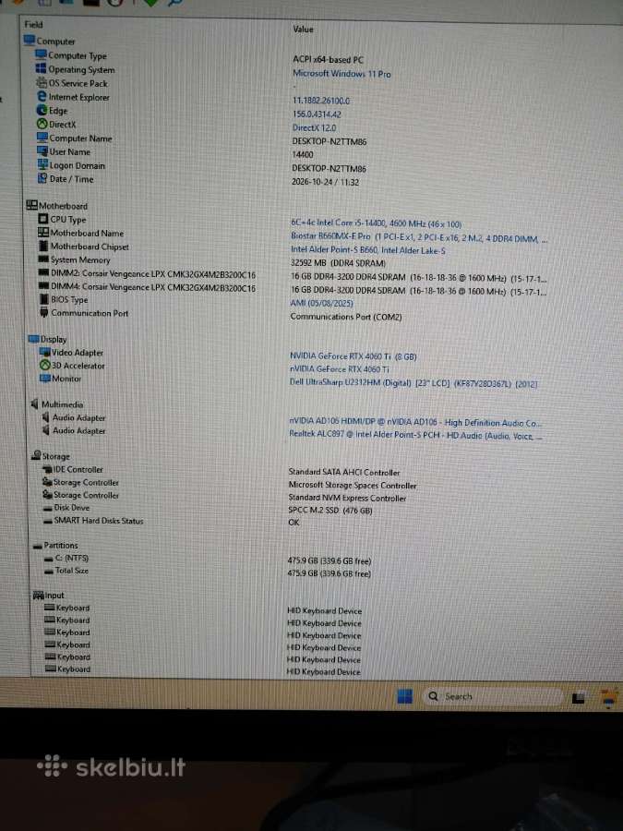Click the ACPI x64-based PC value
This screenshot has width=623, height=831.
(328, 59)
